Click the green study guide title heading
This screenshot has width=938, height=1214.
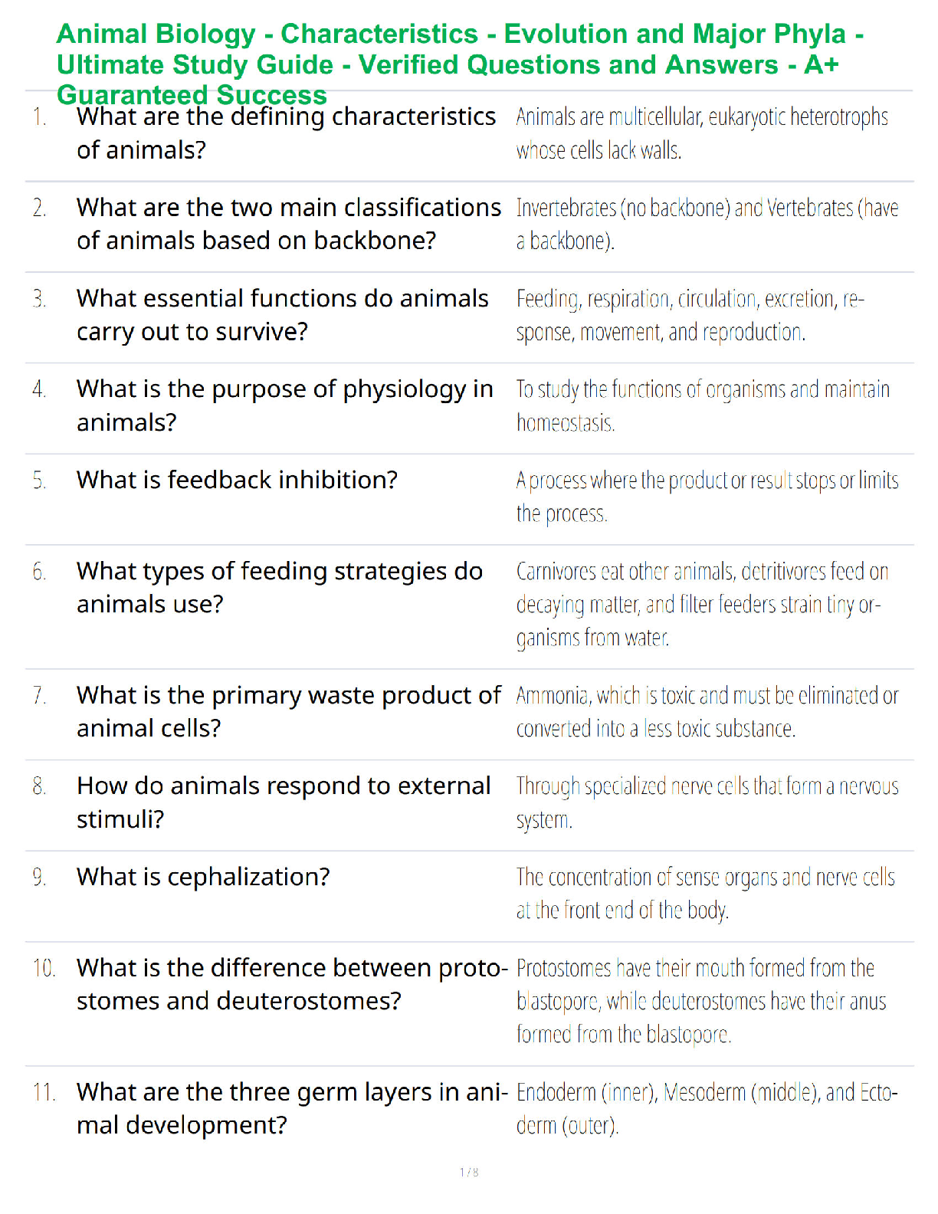(460, 64)
